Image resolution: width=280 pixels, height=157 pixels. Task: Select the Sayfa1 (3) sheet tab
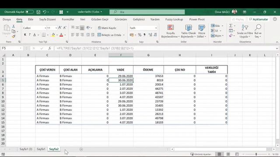click(26, 149)
